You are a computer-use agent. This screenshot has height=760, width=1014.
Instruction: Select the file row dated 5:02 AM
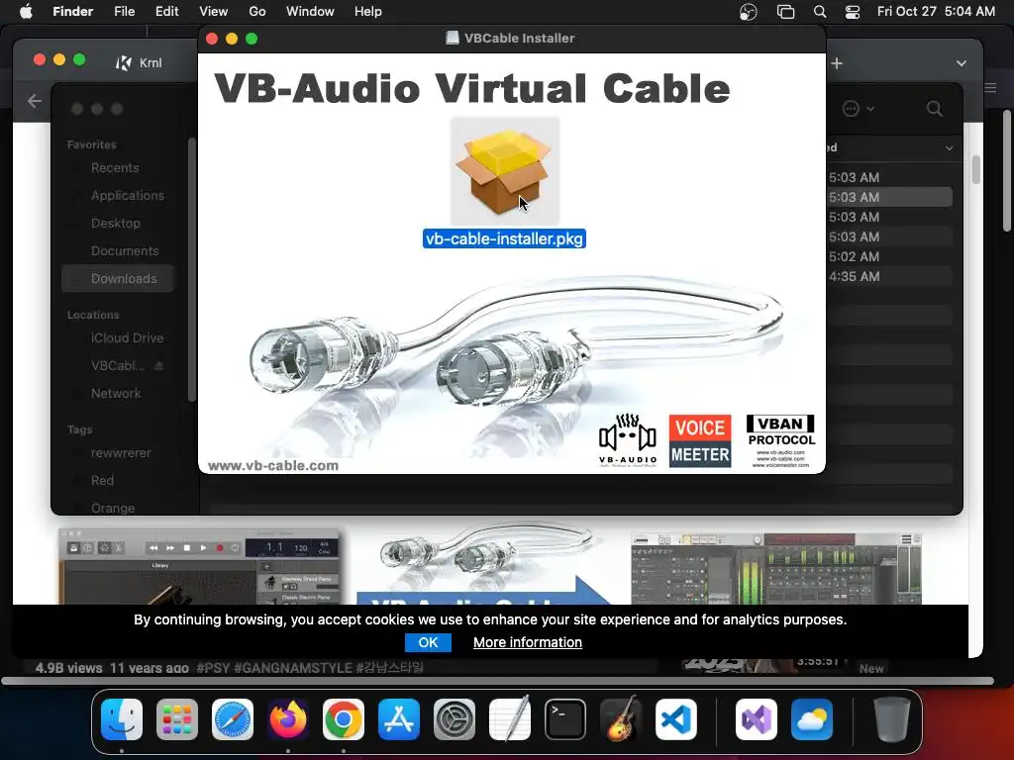pos(889,256)
